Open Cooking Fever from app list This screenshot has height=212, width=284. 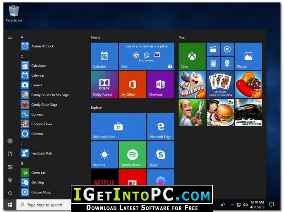[52, 124]
